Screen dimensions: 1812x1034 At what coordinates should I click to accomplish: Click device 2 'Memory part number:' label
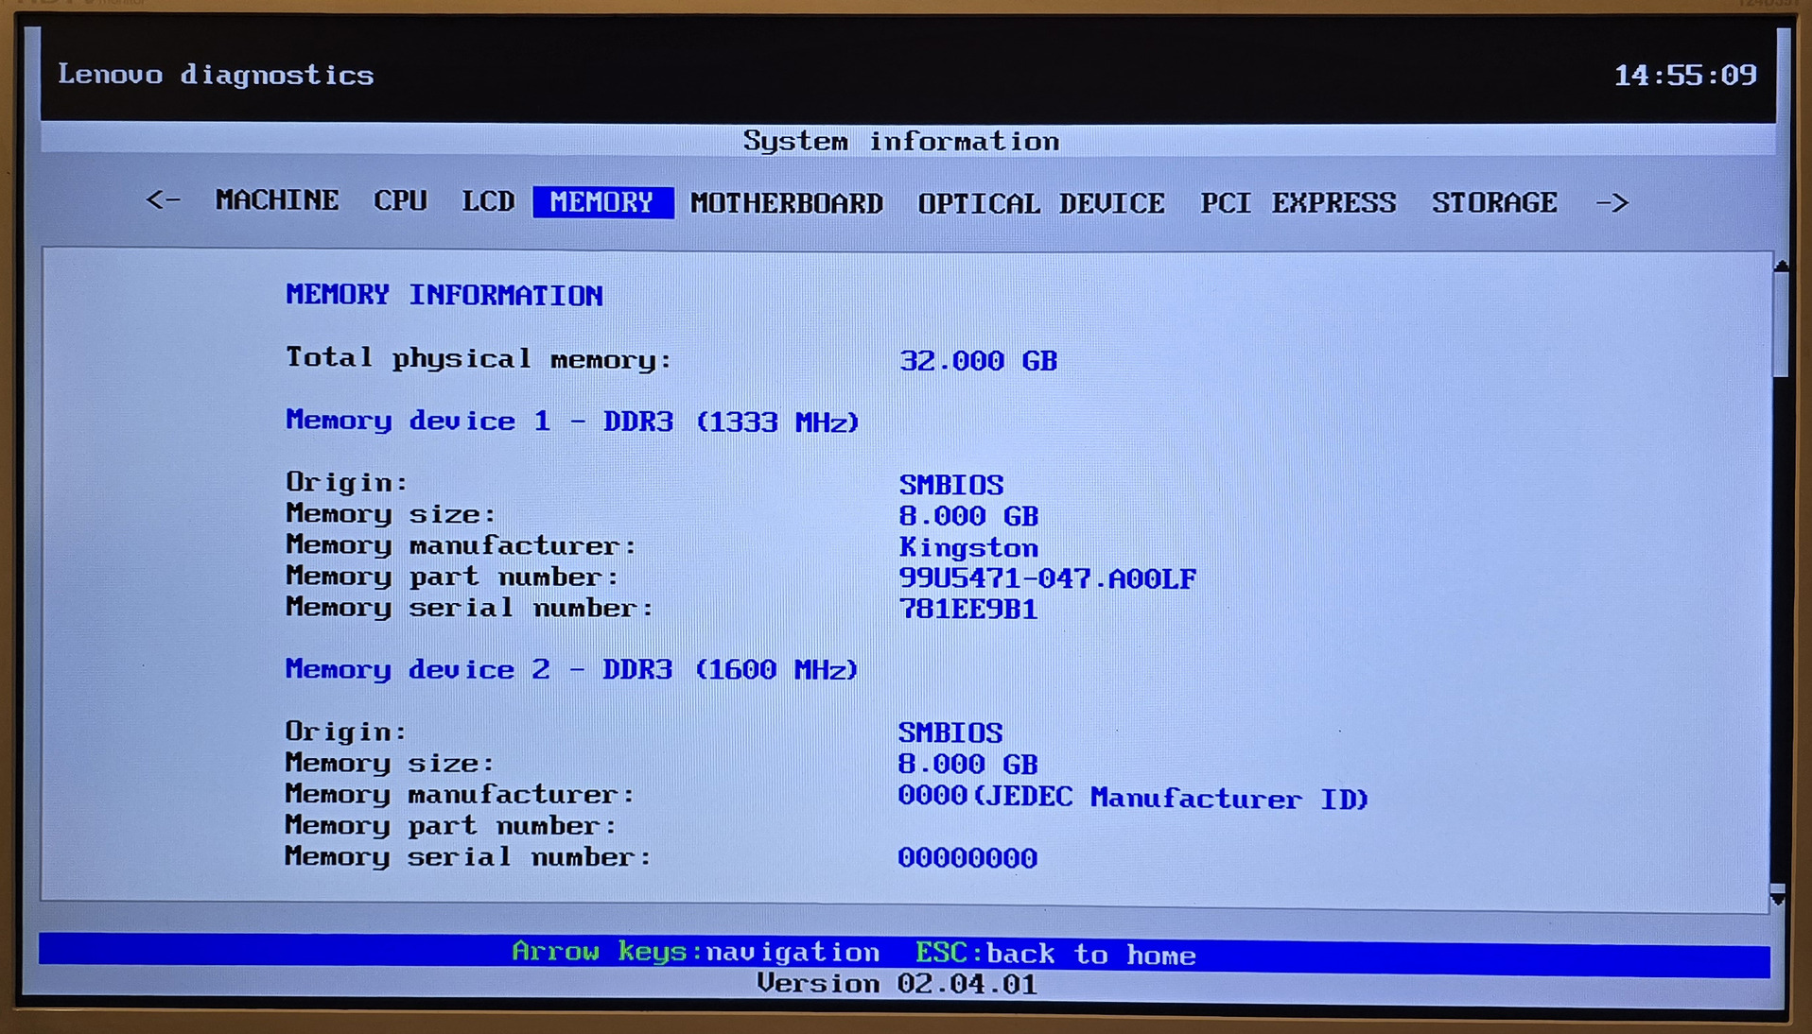450,826
